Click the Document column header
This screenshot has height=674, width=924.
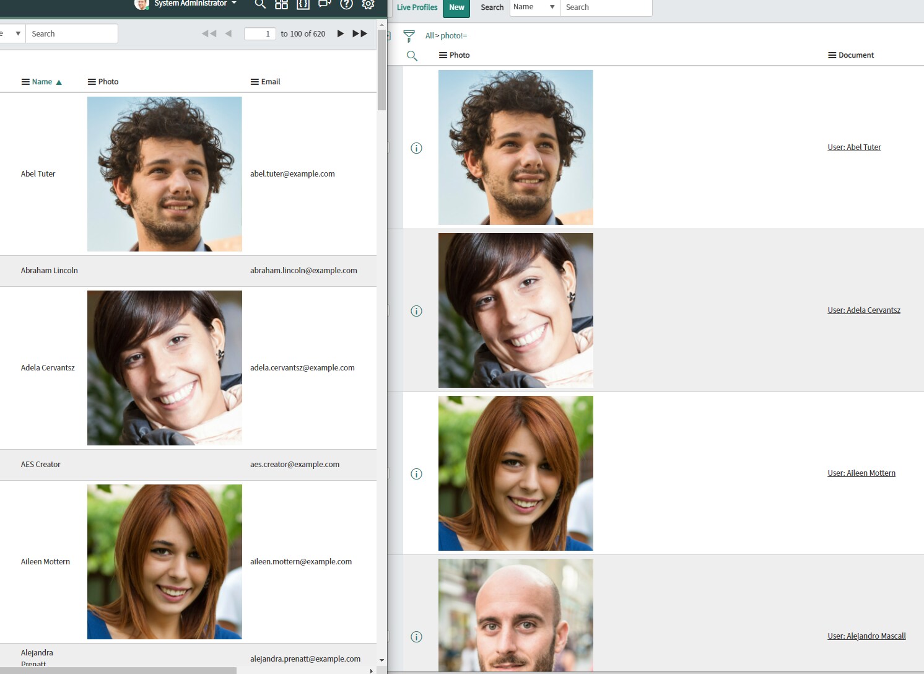[856, 55]
